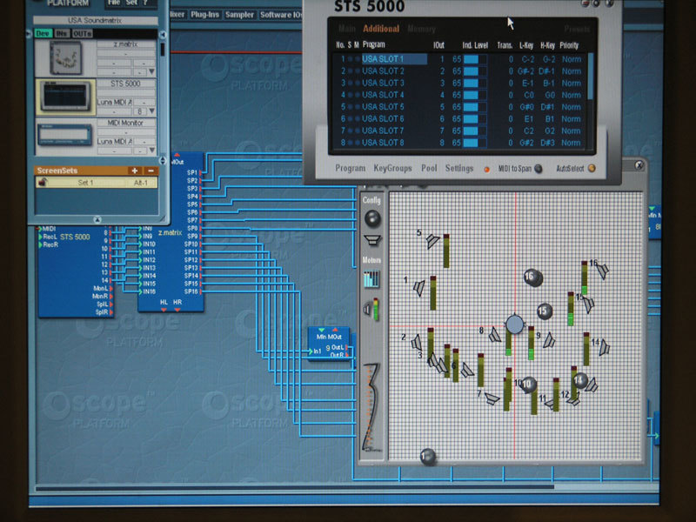
Task: Select the STS 5000 device thumbnail
Action: (65, 97)
